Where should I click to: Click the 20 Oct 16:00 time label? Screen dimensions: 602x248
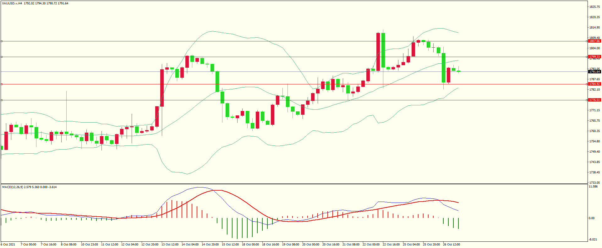tap(331, 245)
